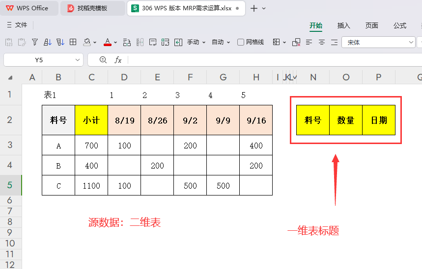Switch to the 开始 ribbon tab
Image resolution: width=422 pixels, height=269 pixels.
coord(316,25)
